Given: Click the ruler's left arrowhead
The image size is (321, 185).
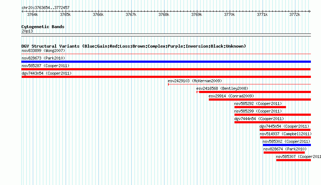Looking at the screenshot, I should coord(22,11).
